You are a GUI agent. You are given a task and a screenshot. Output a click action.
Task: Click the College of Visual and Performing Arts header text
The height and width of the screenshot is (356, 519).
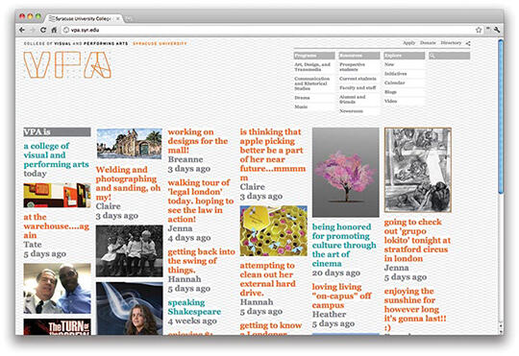click(76, 43)
